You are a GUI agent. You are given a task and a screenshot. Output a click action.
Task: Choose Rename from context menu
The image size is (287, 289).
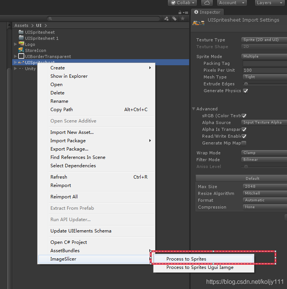(96, 101)
